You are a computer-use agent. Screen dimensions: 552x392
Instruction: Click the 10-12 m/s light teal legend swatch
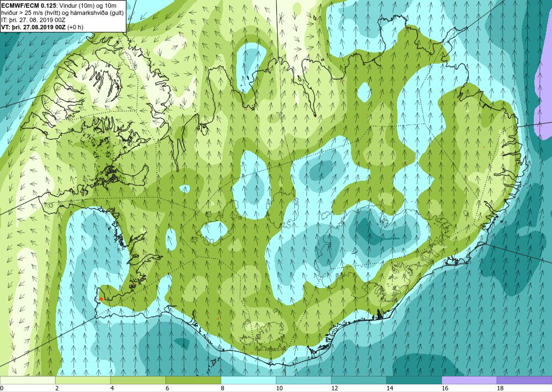304,380
